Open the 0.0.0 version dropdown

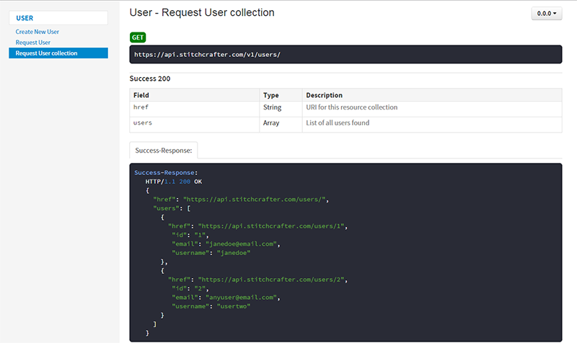[x=547, y=14]
